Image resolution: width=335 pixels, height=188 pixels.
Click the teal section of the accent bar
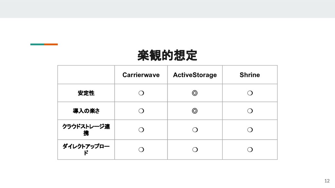37,44
